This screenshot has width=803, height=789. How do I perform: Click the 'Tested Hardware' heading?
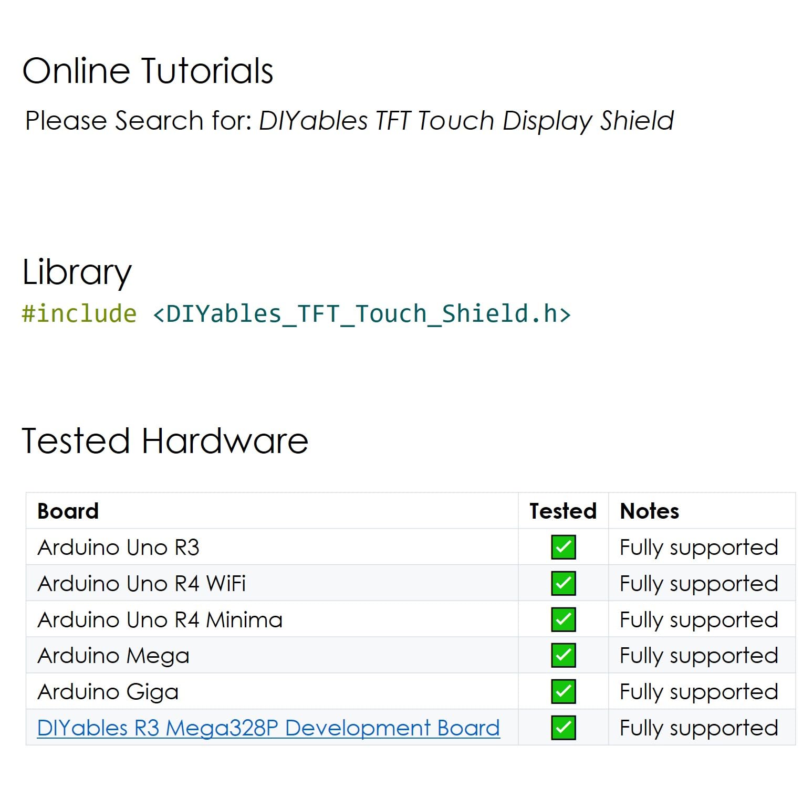click(x=165, y=440)
